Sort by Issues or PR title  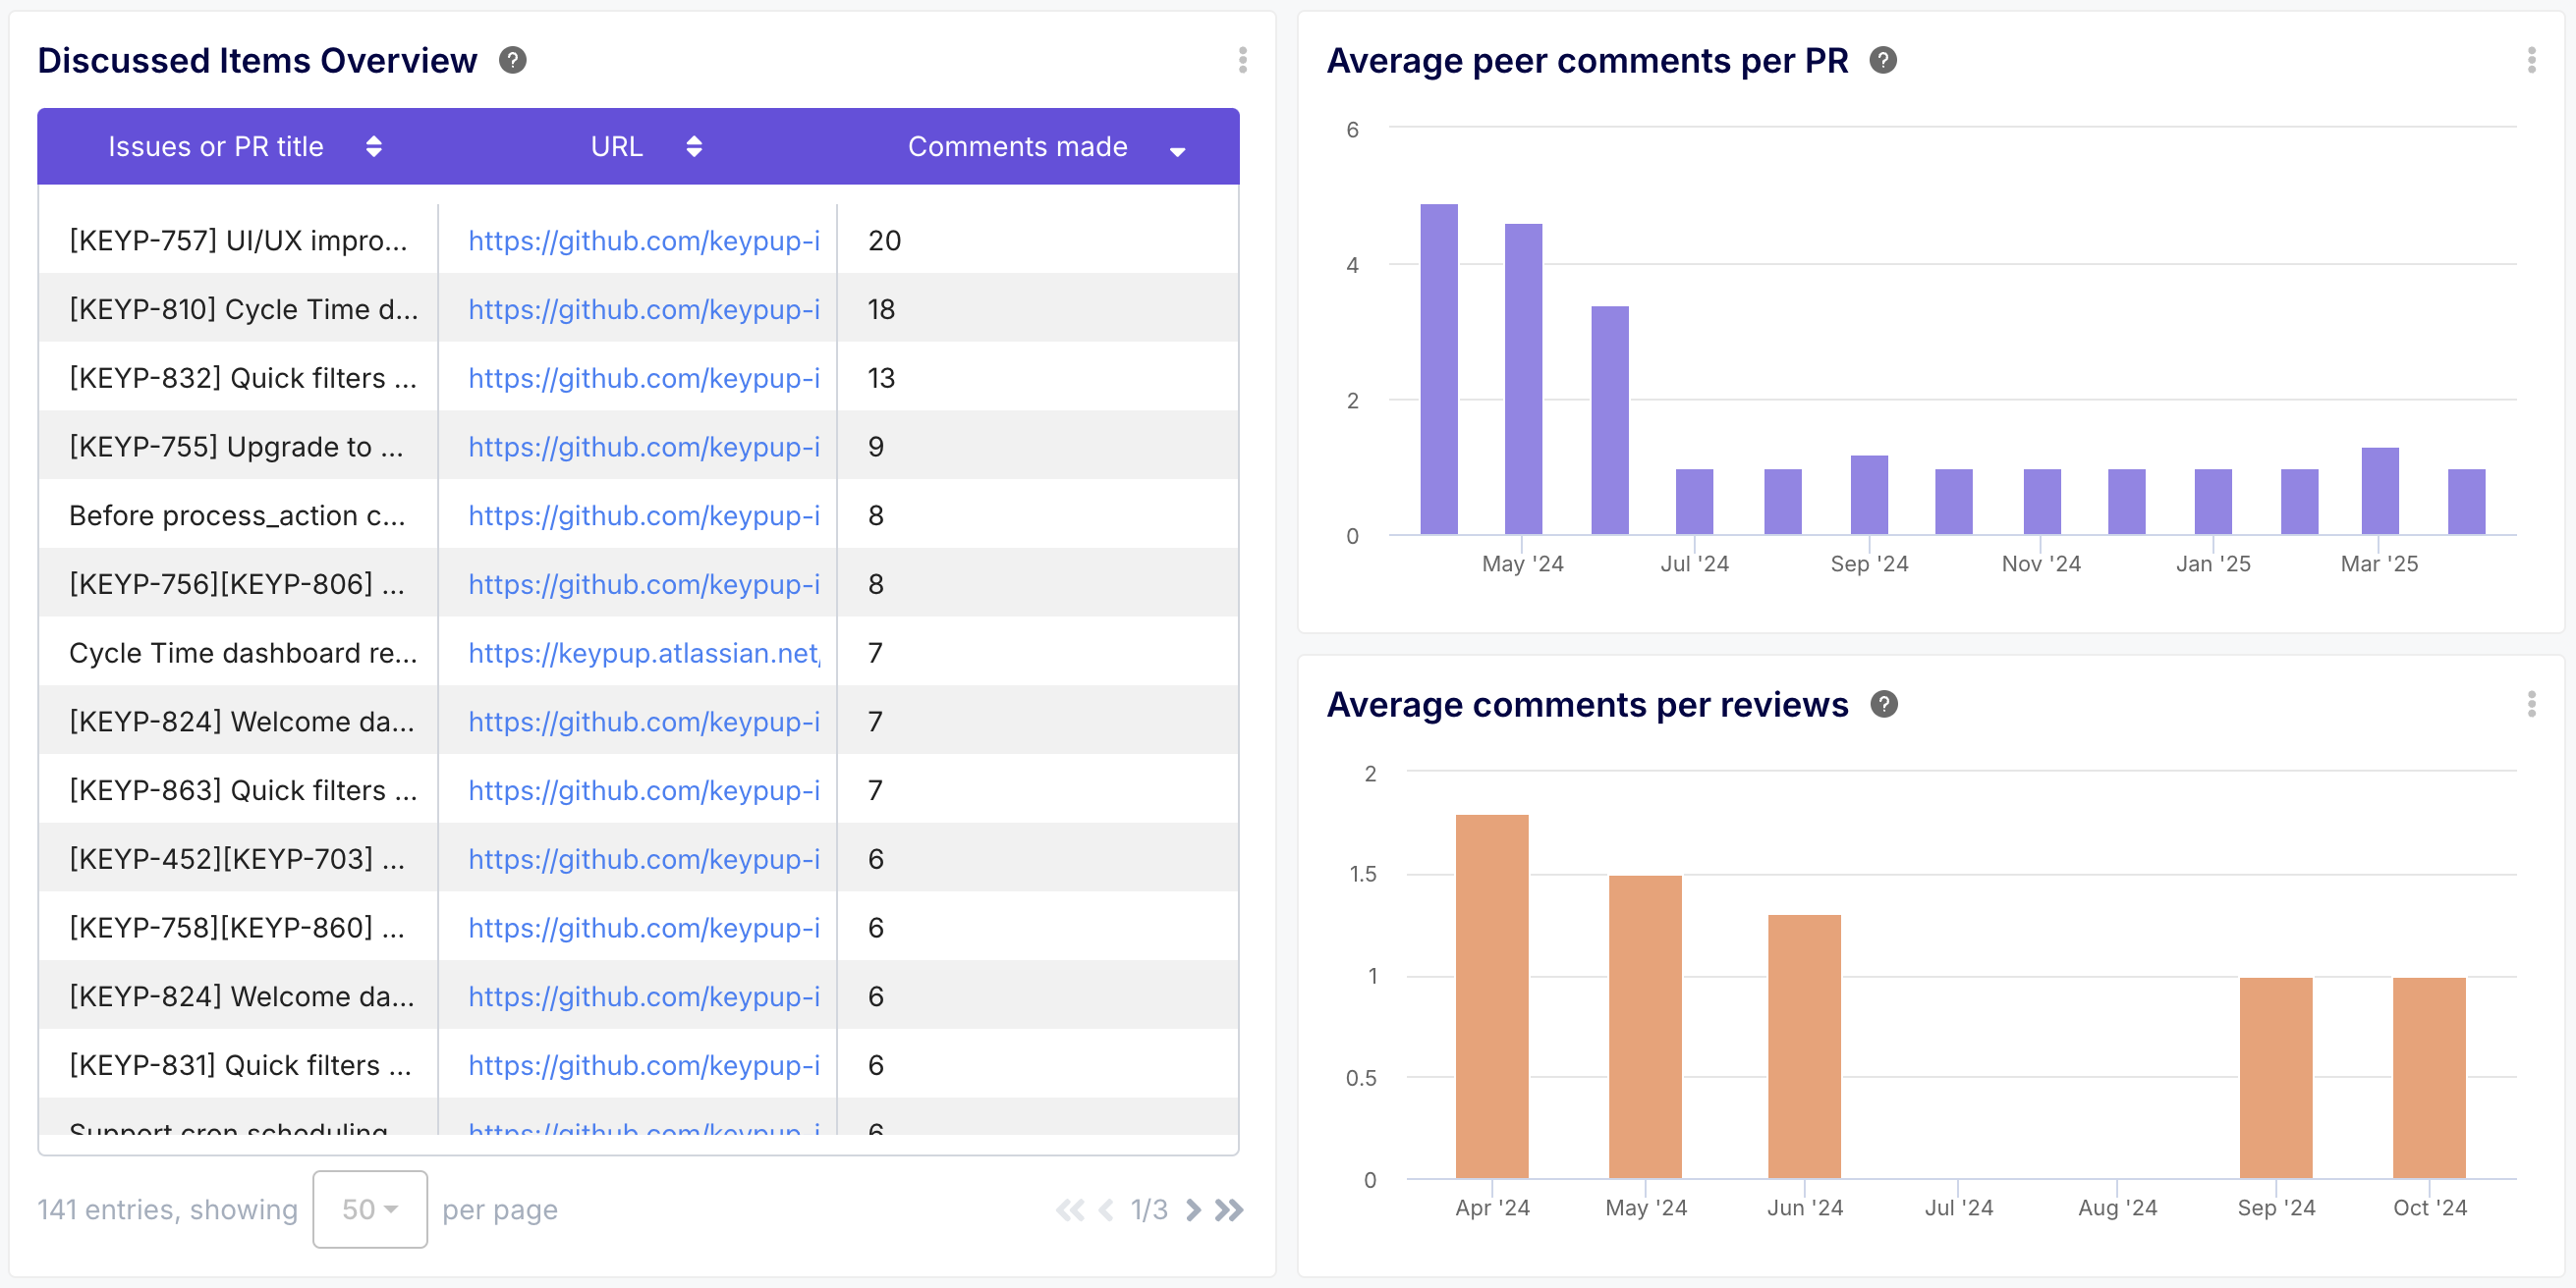tap(373, 147)
